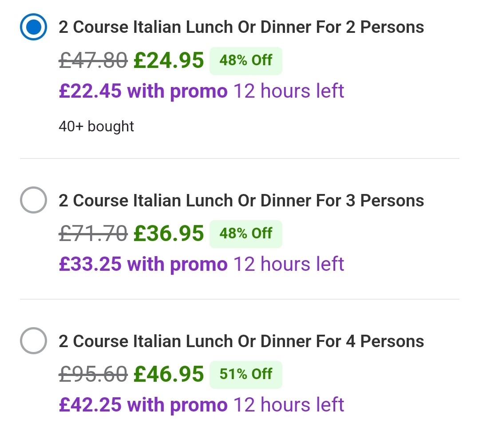The height and width of the screenshot is (443, 479).
Task: Click the 2 Course Italian Lunch For 2 Persons title
Action: click(x=241, y=27)
